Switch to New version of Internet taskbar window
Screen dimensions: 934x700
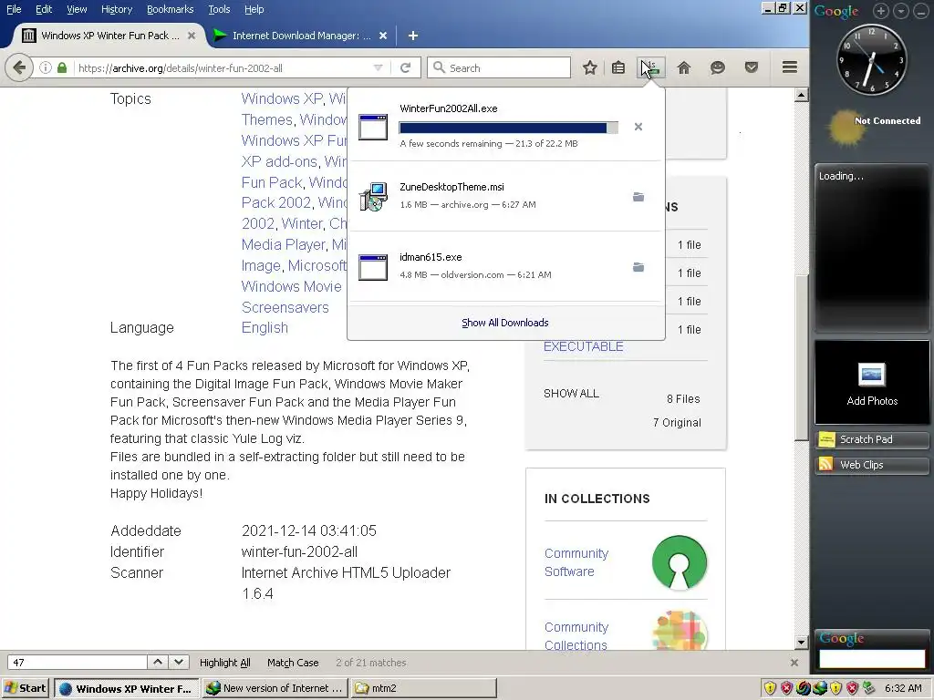pos(275,688)
